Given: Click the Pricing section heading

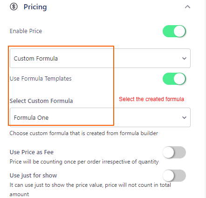Looking at the screenshot, I should (35, 7).
